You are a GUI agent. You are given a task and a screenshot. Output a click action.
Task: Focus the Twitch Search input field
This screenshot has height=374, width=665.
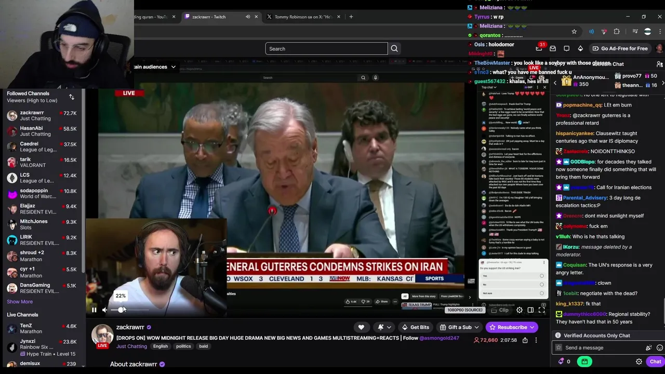click(326, 49)
